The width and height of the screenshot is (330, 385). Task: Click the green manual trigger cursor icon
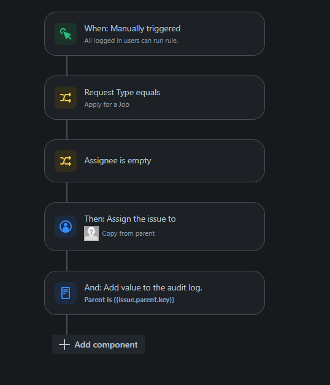[x=66, y=34]
